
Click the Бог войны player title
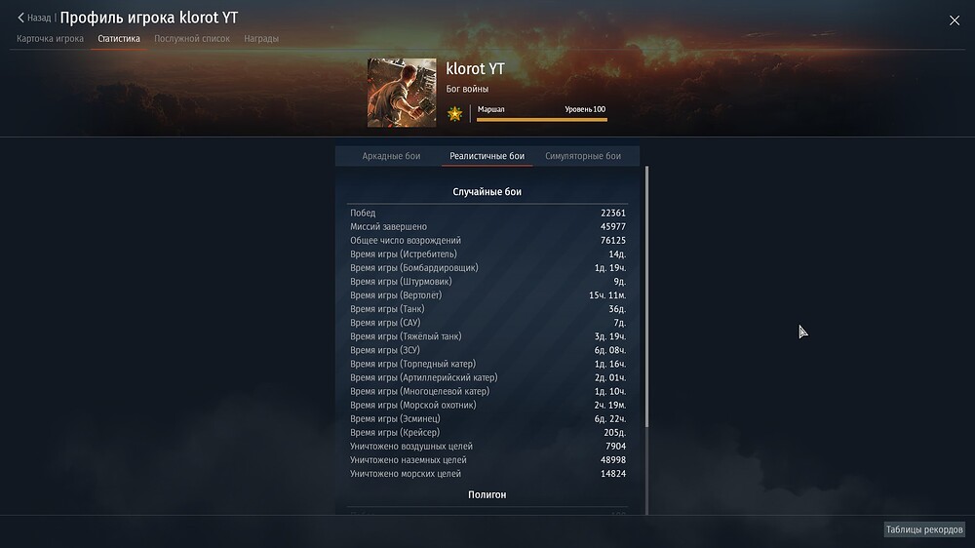(x=467, y=89)
